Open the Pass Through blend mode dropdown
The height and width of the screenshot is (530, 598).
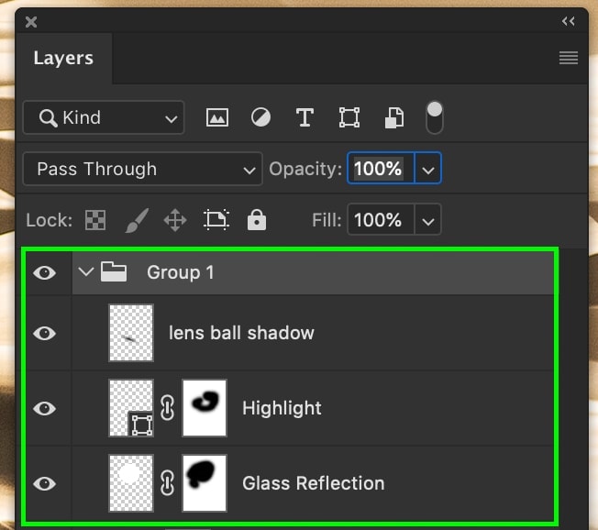[143, 169]
